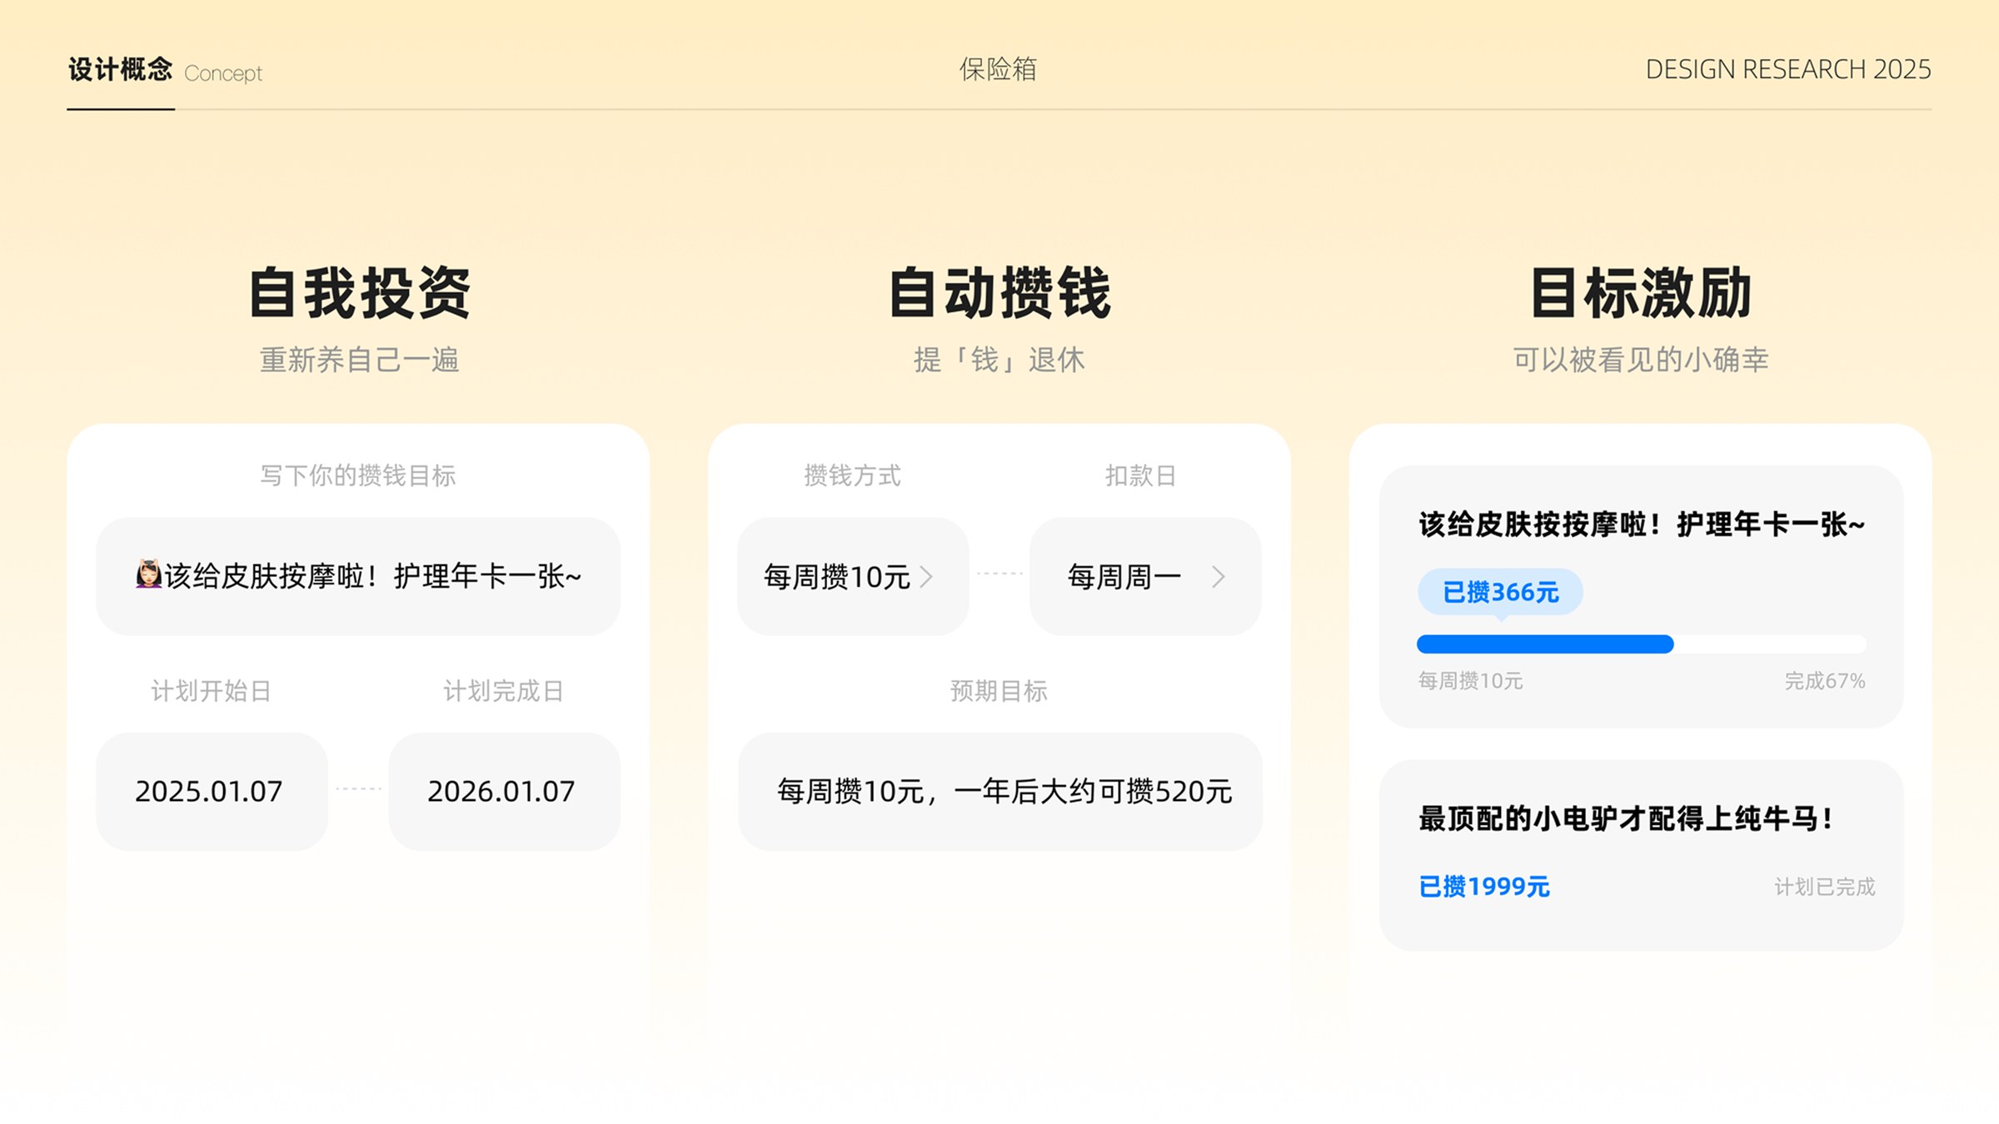Click the 攒钱方式 label
1999x1124 pixels.
853,475
